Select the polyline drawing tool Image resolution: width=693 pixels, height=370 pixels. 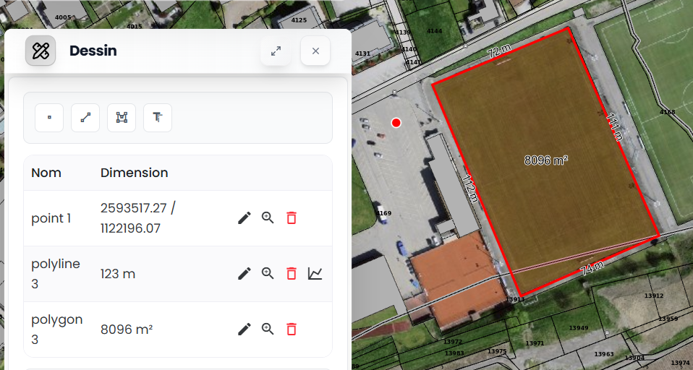tap(85, 118)
